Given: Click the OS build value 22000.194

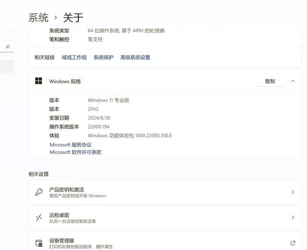Looking at the screenshot, I should [x=98, y=126].
